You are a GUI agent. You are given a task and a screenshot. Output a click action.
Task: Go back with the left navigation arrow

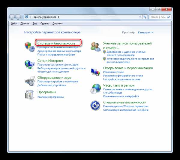pyautogui.click(x=12, y=17)
